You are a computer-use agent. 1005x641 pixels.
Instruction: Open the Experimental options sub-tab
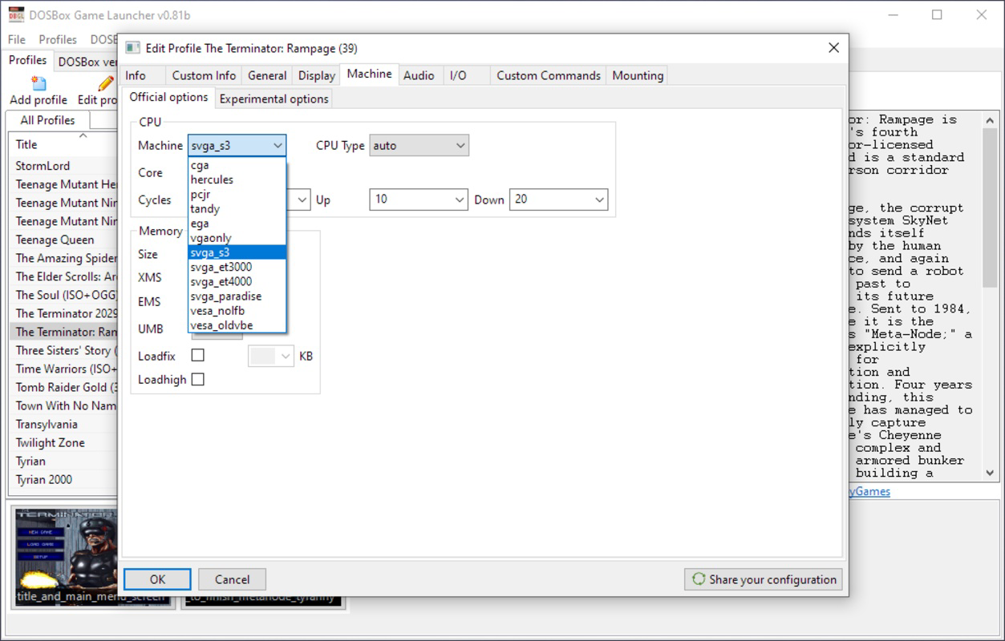click(274, 99)
